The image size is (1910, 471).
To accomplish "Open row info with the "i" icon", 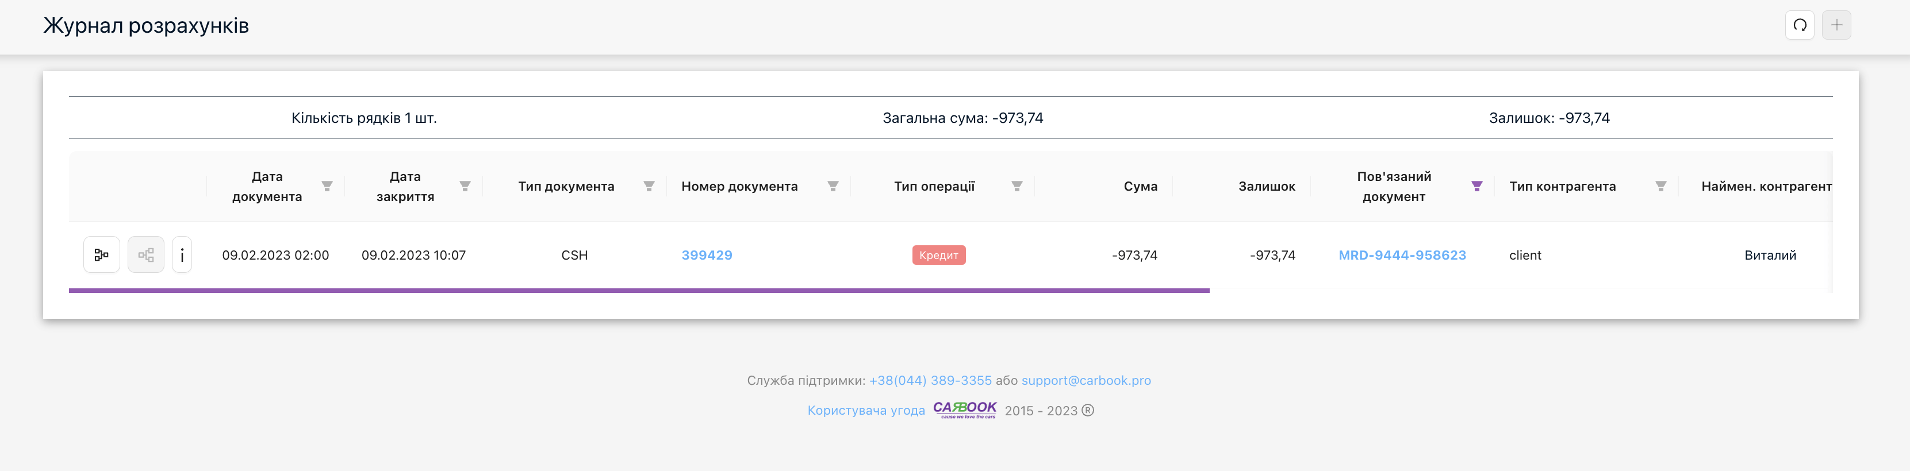I will (x=182, y=255).
